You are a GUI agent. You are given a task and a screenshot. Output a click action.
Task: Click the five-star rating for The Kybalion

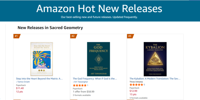pos(136,85)
